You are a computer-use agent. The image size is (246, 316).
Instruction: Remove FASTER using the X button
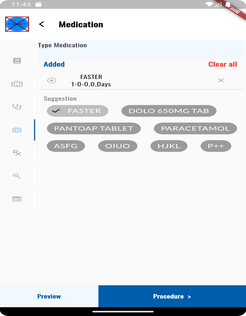(x=221, y=80)
